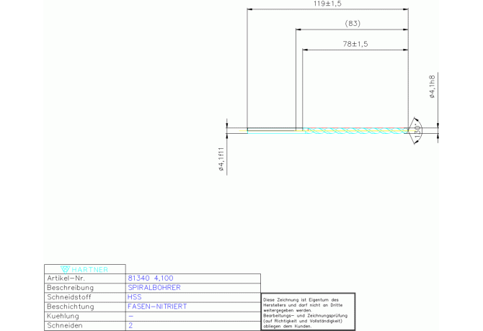Click the 130° point angle annotation
Screen dimensions: 483x331
pyautogui.click(x=417, y=130)
